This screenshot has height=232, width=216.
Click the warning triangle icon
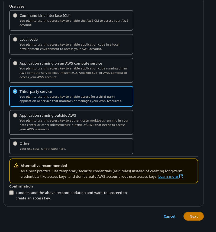(16, 166)
